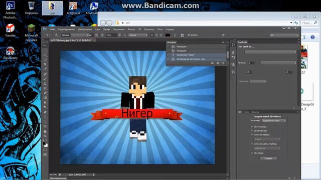Select the Type tool in toolbox
The height and width of the screenshot is (180, 321).
click(x=45, y=116)
